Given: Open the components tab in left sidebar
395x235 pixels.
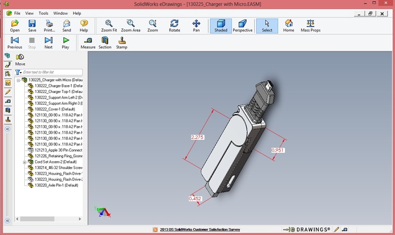Looking at the screenshot, I should pos(7,56).
